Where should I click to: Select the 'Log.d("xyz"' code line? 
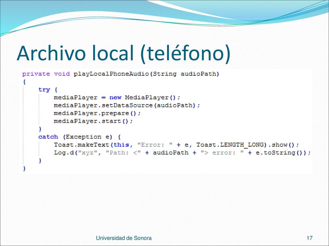point(182,153)
